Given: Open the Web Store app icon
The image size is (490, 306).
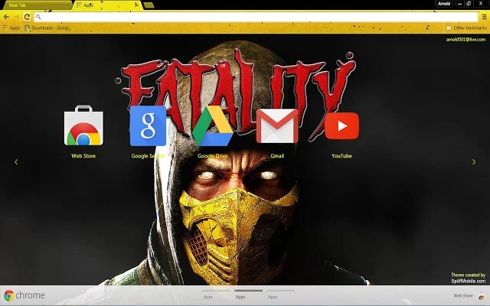Looking at the screenshot, I should 83,125.
